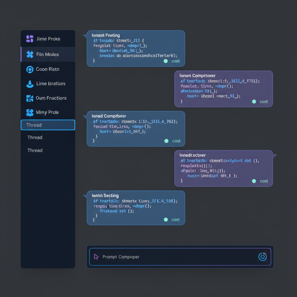Select the Jime Proke sidebar icon
The height and width of the screenshot is (297, 297).
[x=29, y=38]
